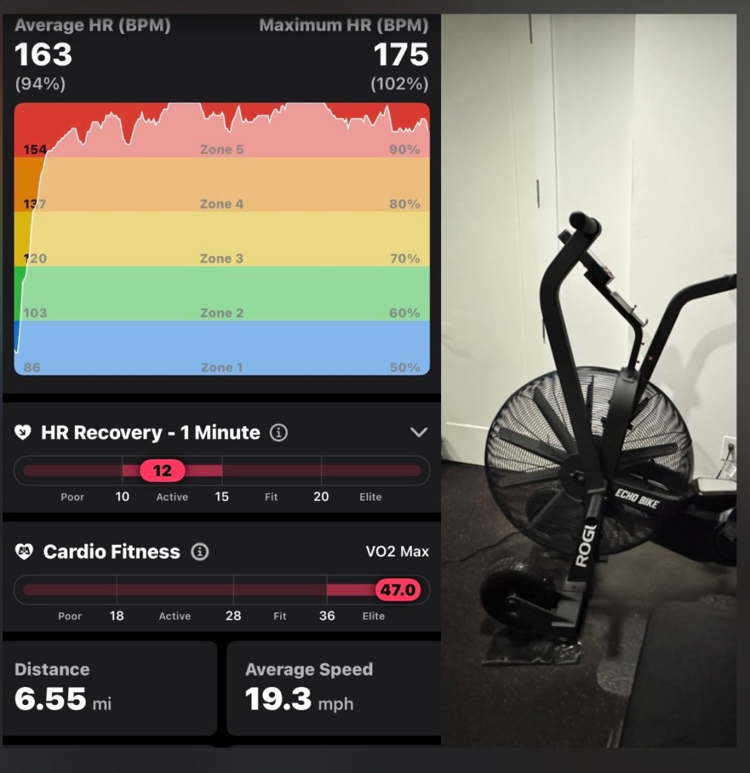Tap the Zone 5 band label
The width and height of the screenshot is (750, 773).
[222, 150]
